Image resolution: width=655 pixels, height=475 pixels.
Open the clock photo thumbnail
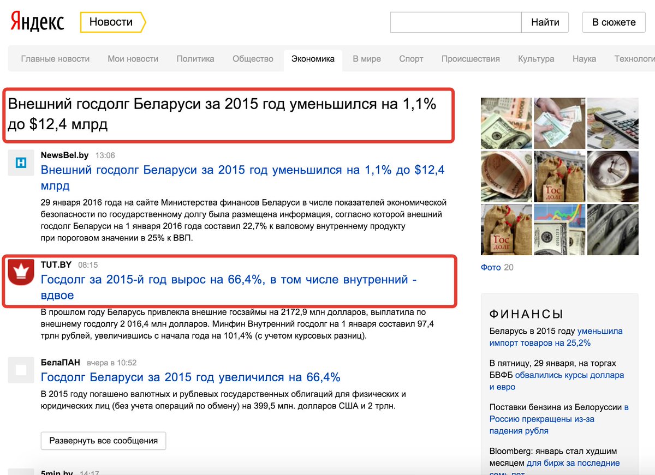coord(612,176)
